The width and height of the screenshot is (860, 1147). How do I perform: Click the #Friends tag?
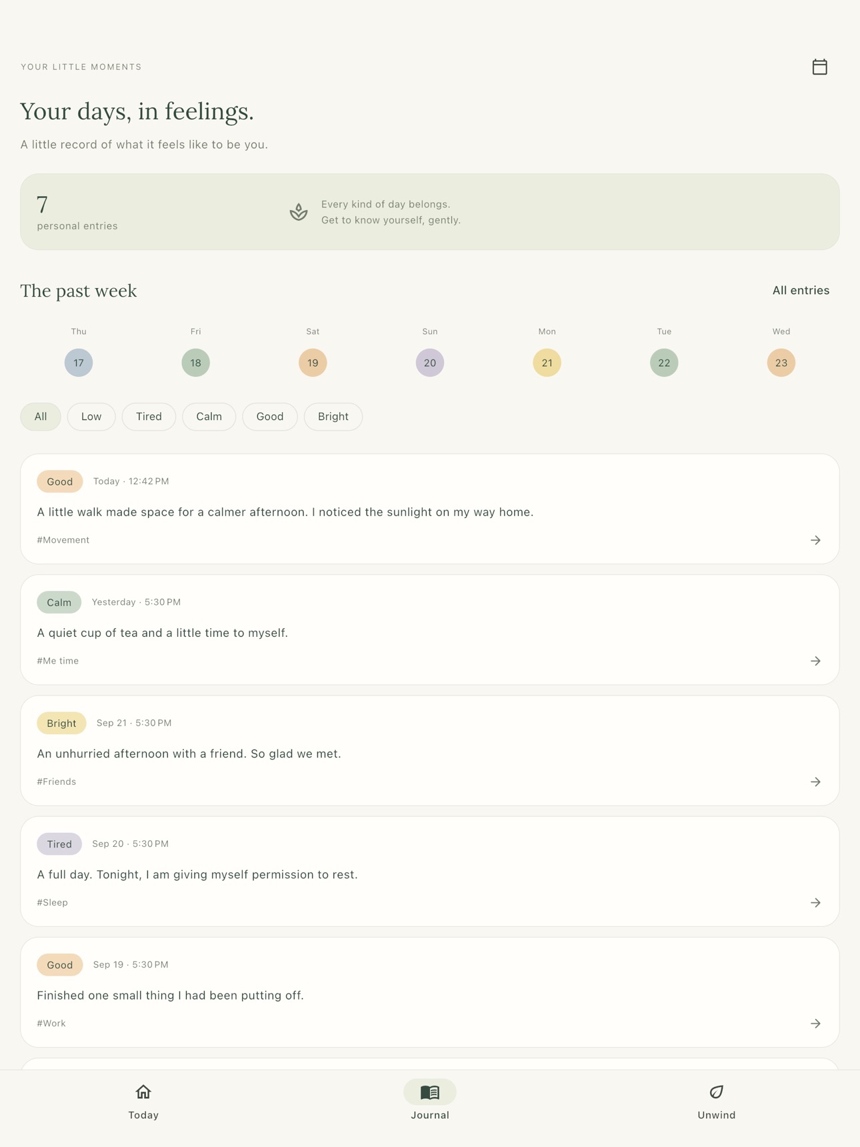click(57, 782)
